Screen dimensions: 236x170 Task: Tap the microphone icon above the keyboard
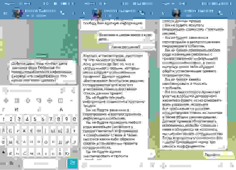pyautogui.click(x=73, y=91)
